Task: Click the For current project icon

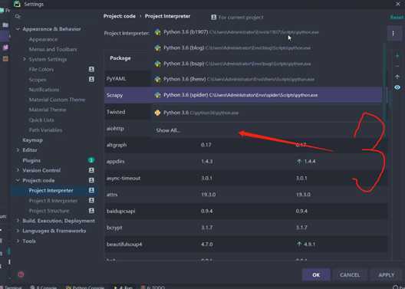Action: pyautogui.click(x=213, y=18)
